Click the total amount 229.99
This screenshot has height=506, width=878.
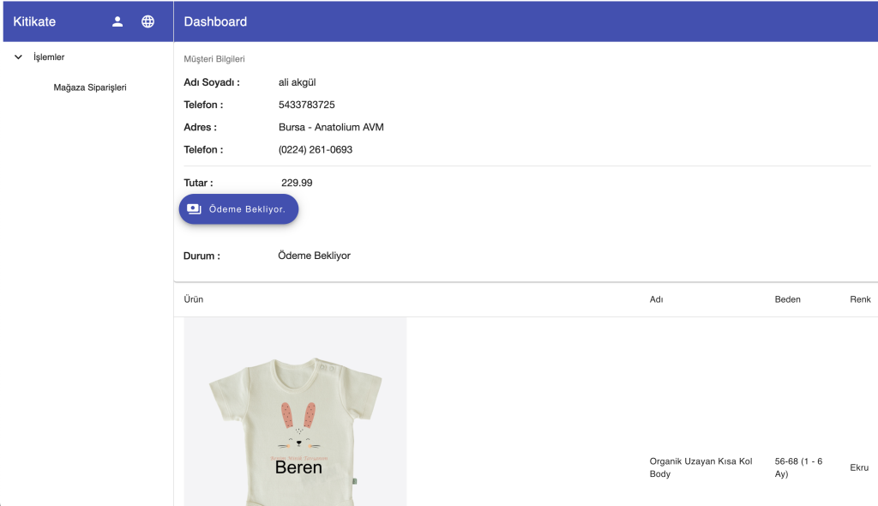point(297,183)
